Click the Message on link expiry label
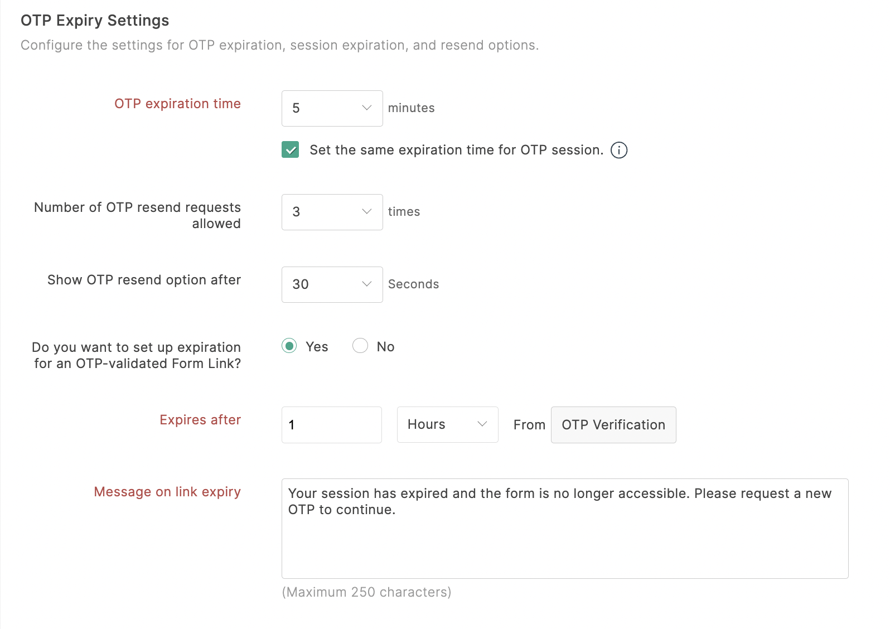Viewport: 890px width, 629px height. point(167,492)
